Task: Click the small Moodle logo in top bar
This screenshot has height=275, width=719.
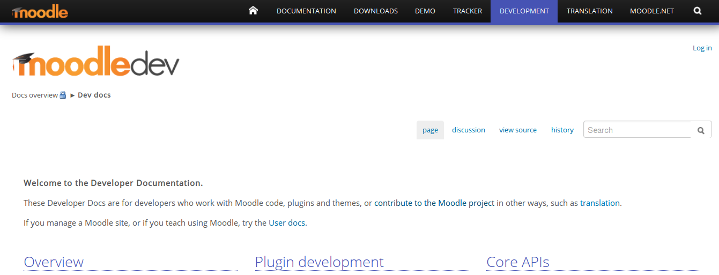Action: (x=40, y=11)
